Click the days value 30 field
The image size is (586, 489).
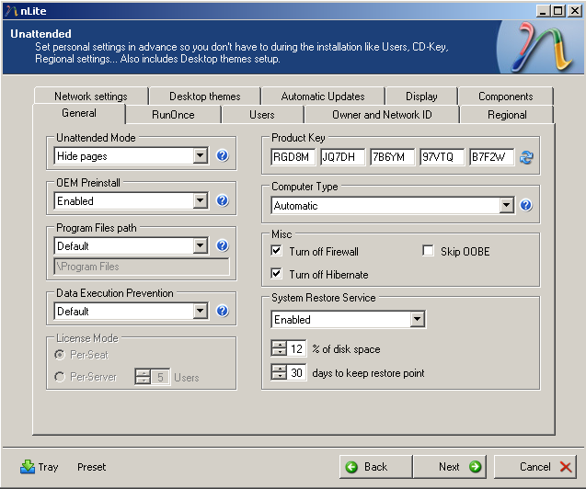[297, 372]
